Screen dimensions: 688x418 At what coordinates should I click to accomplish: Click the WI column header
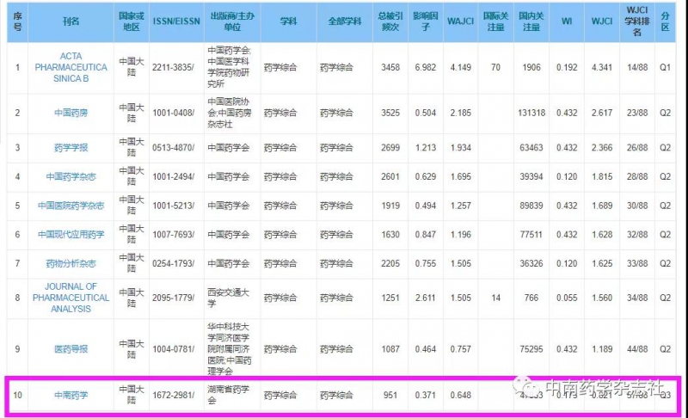[x=567, y=21]
